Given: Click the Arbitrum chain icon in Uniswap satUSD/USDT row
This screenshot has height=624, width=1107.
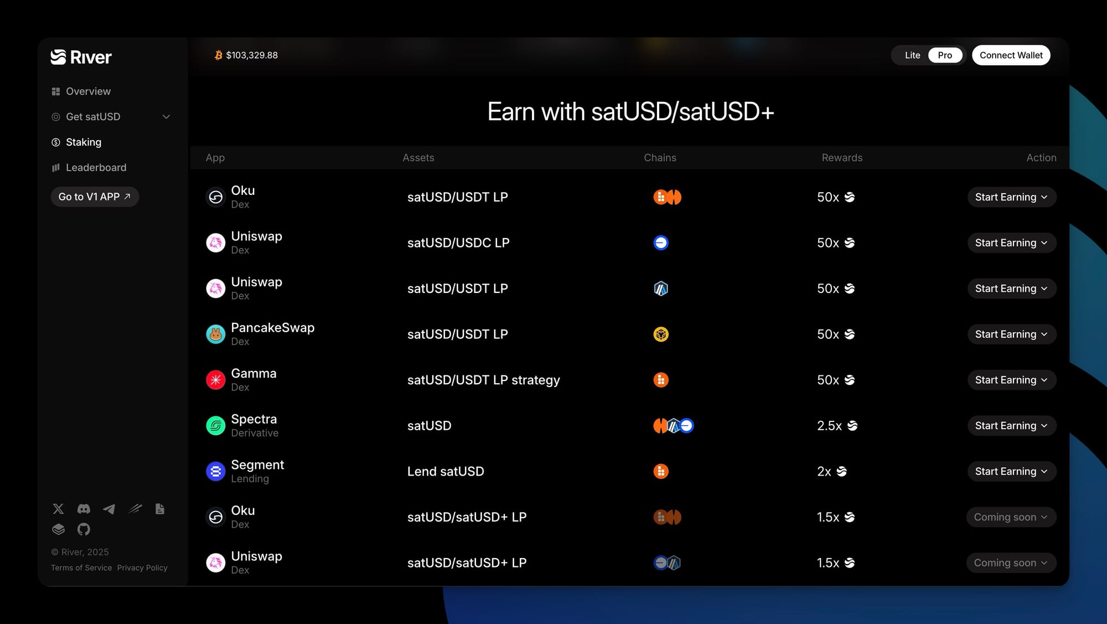Looking at the screenshot, I should coord(661,288).
